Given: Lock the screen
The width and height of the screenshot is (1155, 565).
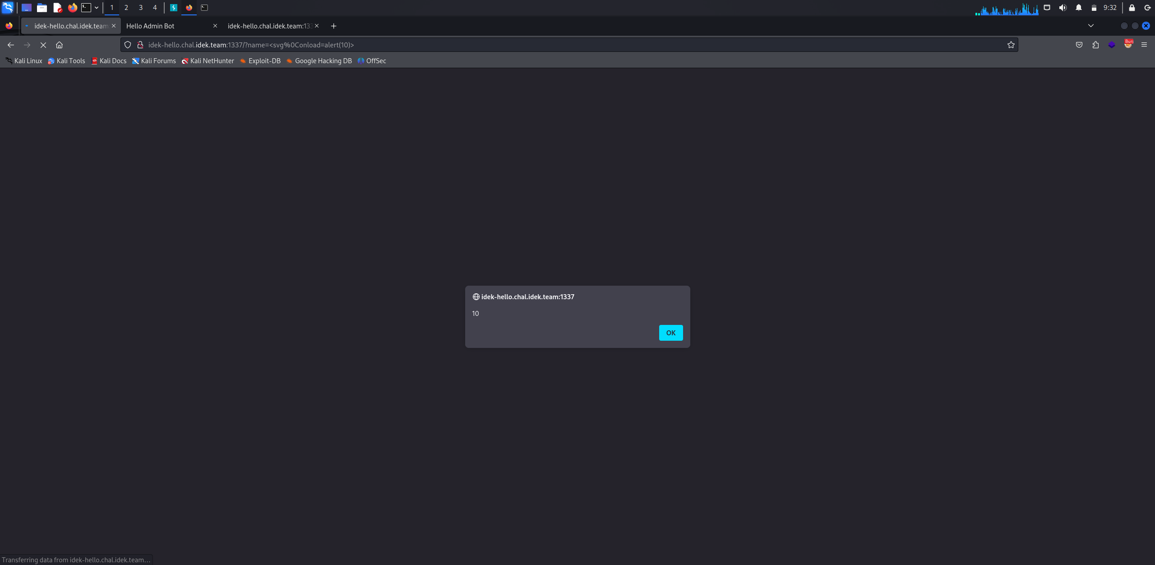Looking at the screenshot, I should point(1132,8).
